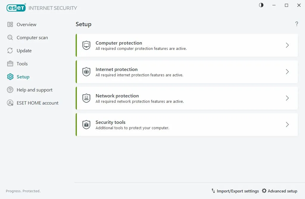Screen dimensions: 305x199
Task: Open the Security tools title
Action: (111, 122)
